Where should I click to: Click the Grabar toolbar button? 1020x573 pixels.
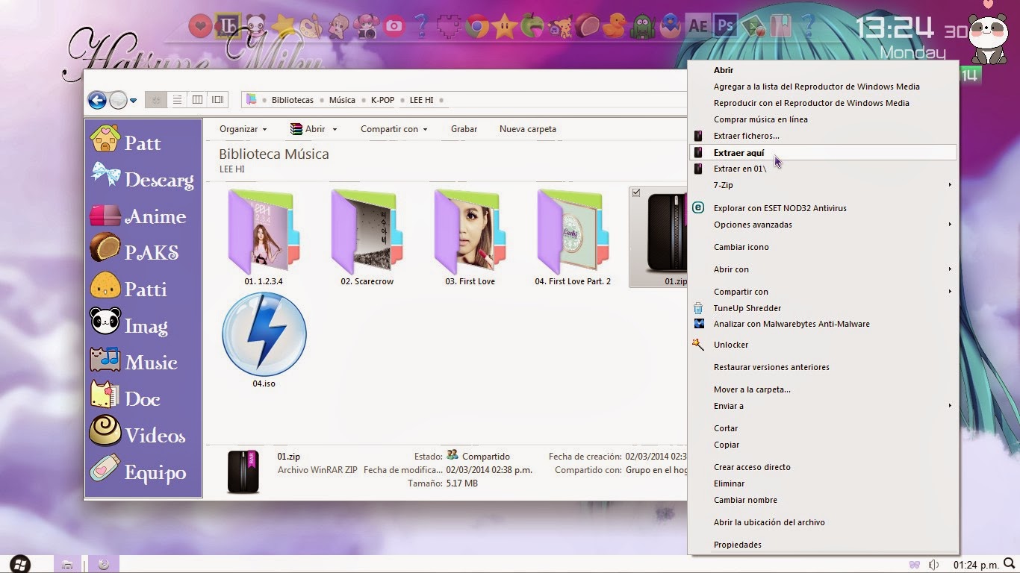[464, 129]
